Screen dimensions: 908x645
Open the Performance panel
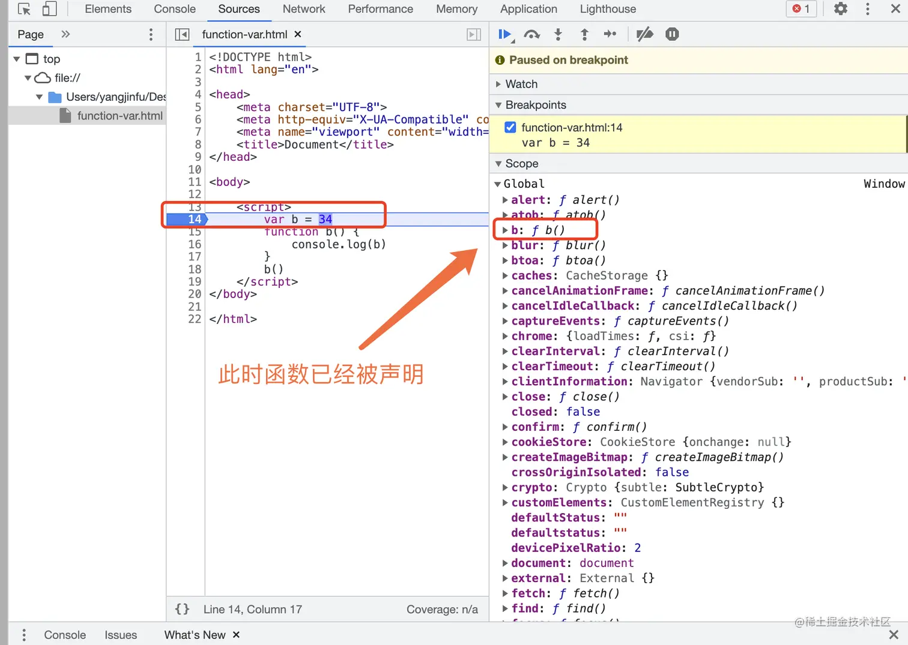coord(381,9)
